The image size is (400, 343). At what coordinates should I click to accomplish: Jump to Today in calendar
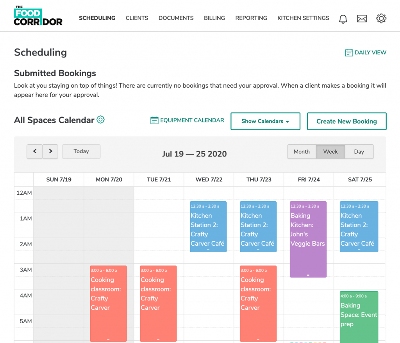click(81, 151)
